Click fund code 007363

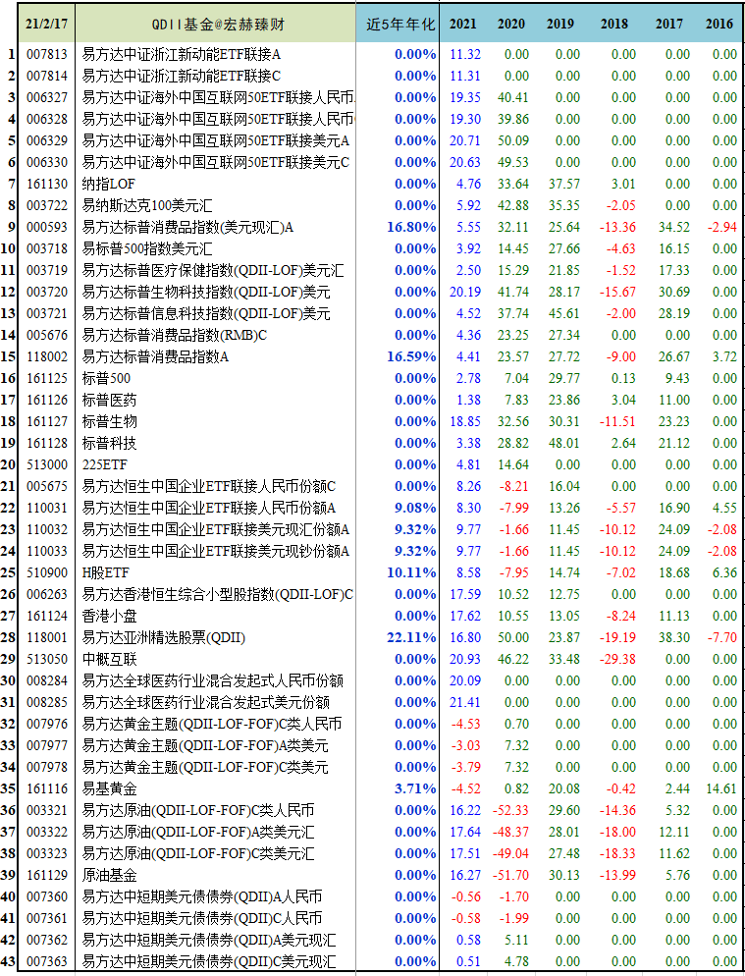pos(47,961)
